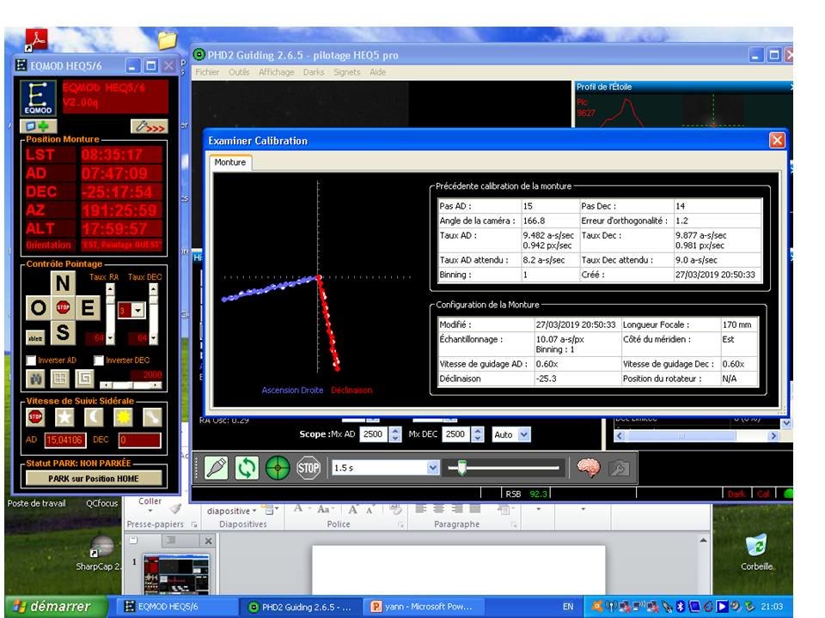Image resolution: width=825 pixels, height=618 pixels.
Task: Click the Adobe Reader desktop icon
Action: 36,40
